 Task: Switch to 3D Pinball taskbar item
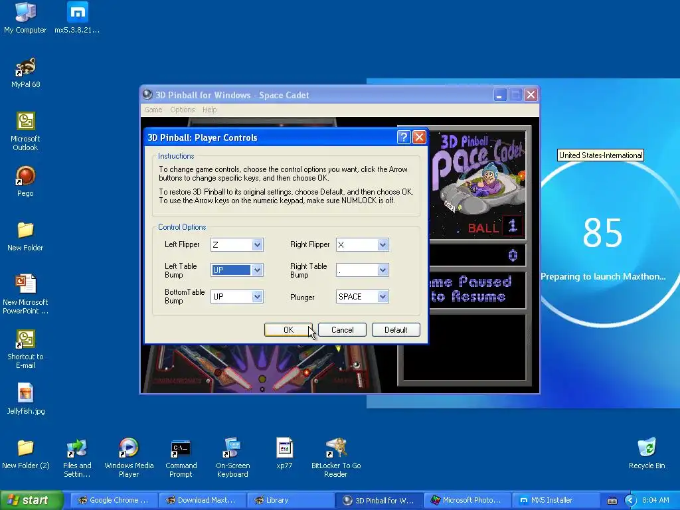(x=379, y=501)
